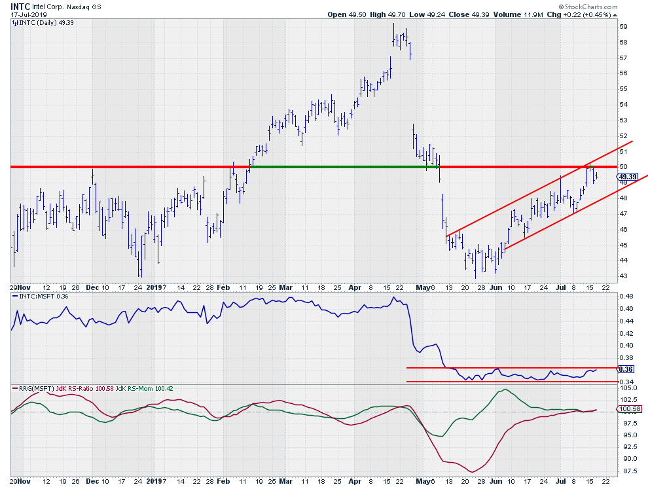
Task: Click the 56 label on the price axis
Action: [x=623, y=73]
